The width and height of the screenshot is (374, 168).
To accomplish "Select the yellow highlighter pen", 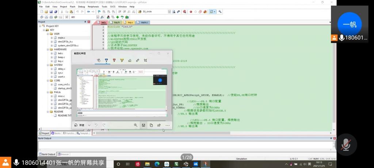I will pyautogui.click(x=122, y=60).
